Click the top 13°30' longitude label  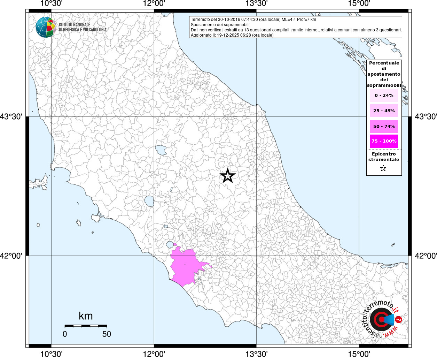257,3
